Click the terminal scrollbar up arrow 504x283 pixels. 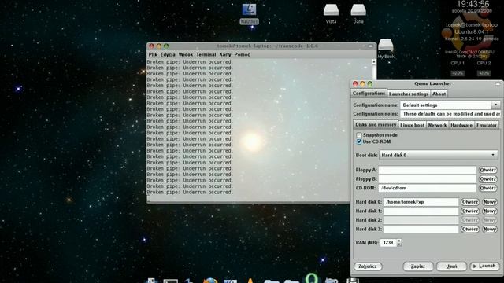point(373,61)
